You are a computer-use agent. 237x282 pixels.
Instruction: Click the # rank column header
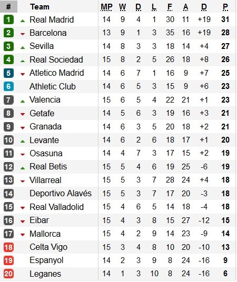point(8,7)
